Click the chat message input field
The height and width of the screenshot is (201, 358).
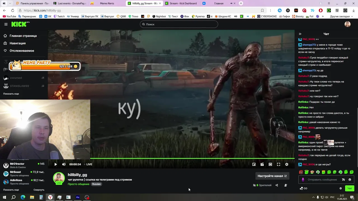322,180
